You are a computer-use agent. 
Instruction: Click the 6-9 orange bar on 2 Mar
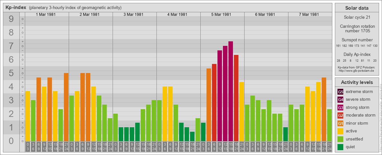[x=83, y=107]
